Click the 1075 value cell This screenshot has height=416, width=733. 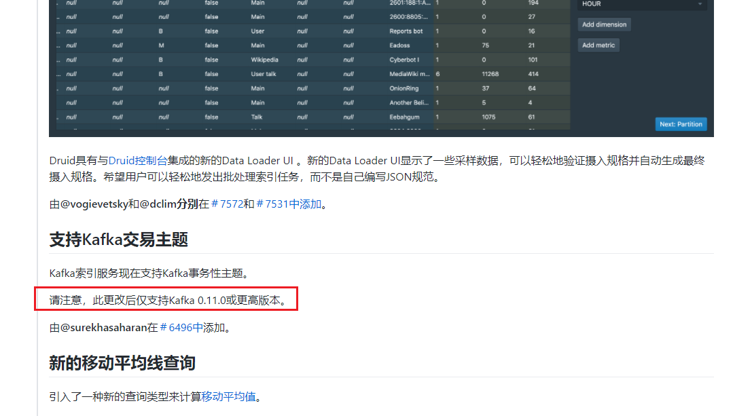[488, 117]
